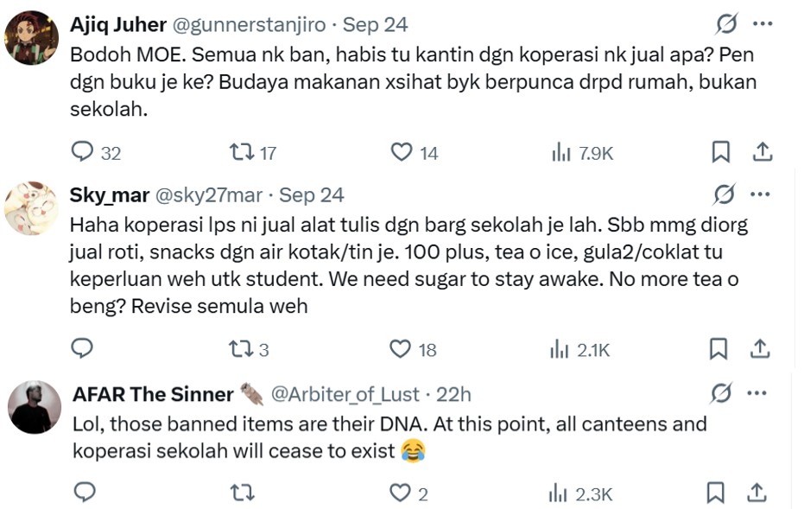Open more options on AFAR The Sinner's tweet
The width and height of the screenshot is (804, 509).
(x=757, y=393)
